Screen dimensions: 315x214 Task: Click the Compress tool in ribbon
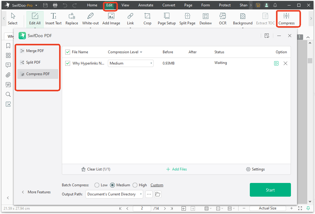286,19
